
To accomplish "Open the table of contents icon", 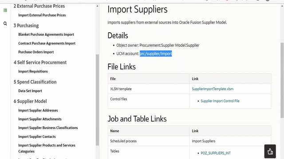I will [5, 10].
